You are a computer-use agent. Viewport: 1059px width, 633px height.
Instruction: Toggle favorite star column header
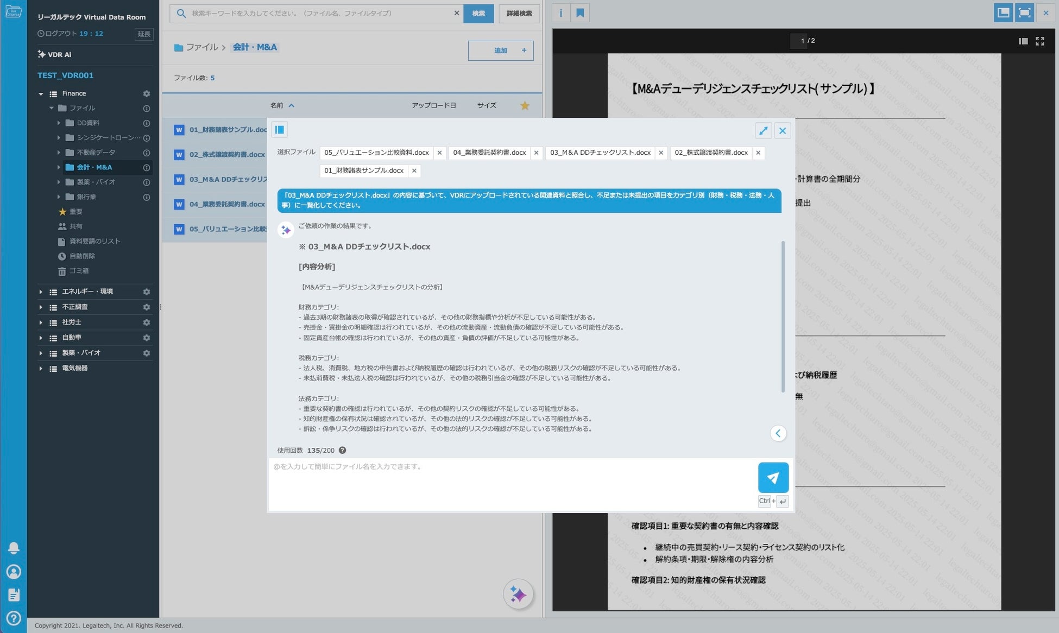click(x=524, y=105)
